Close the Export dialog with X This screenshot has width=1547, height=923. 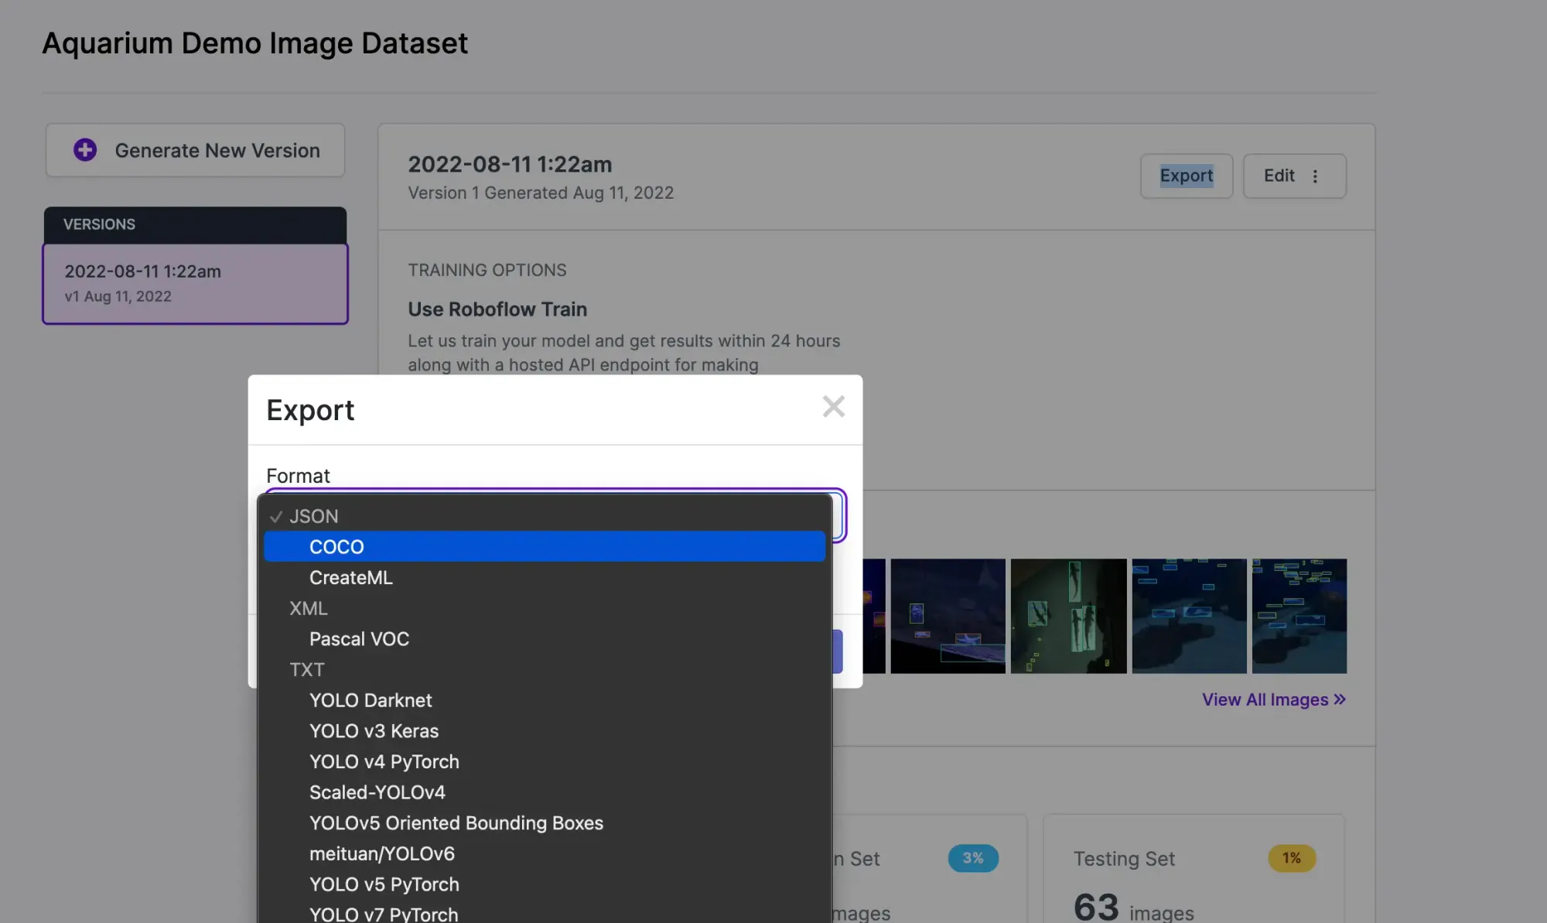[x=833, y=407]
